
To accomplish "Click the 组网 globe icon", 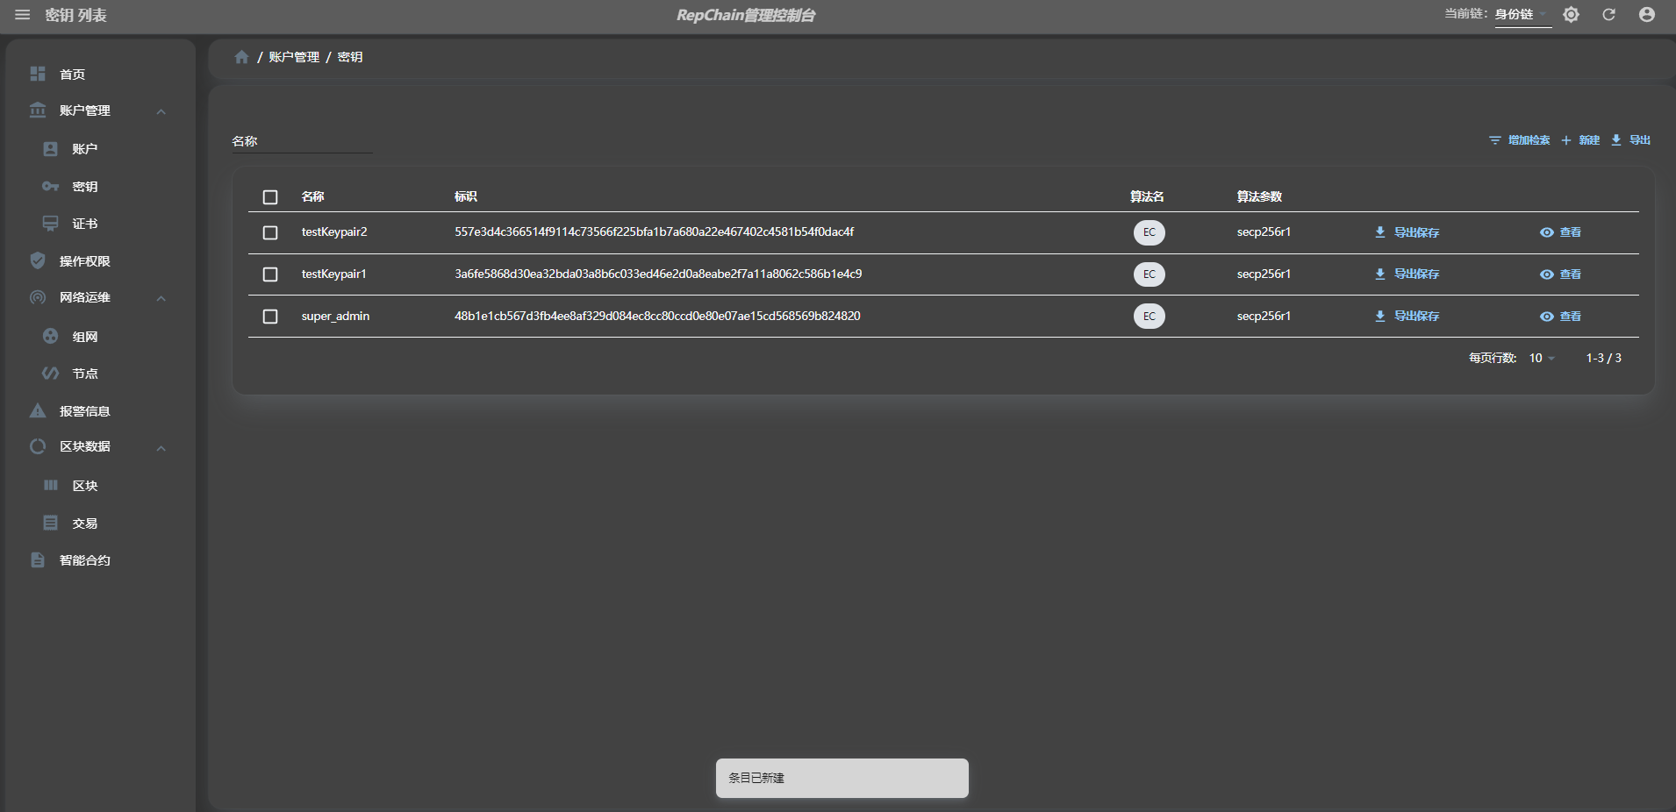I will tap(51, 336).
